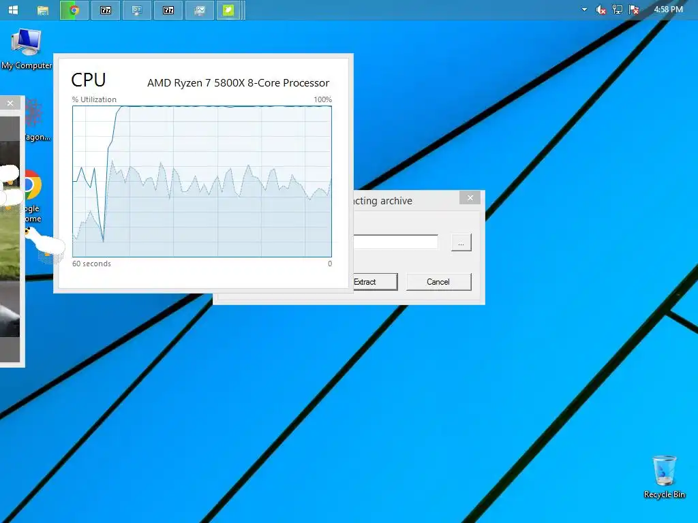The height and width of the screenshot is (523, 698).
Task: Click the 'AMD Ryzen 7 5800X' processor name
Action: [238, 82]
